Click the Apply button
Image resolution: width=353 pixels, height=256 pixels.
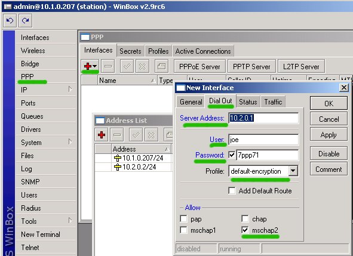tap(329, 135)
